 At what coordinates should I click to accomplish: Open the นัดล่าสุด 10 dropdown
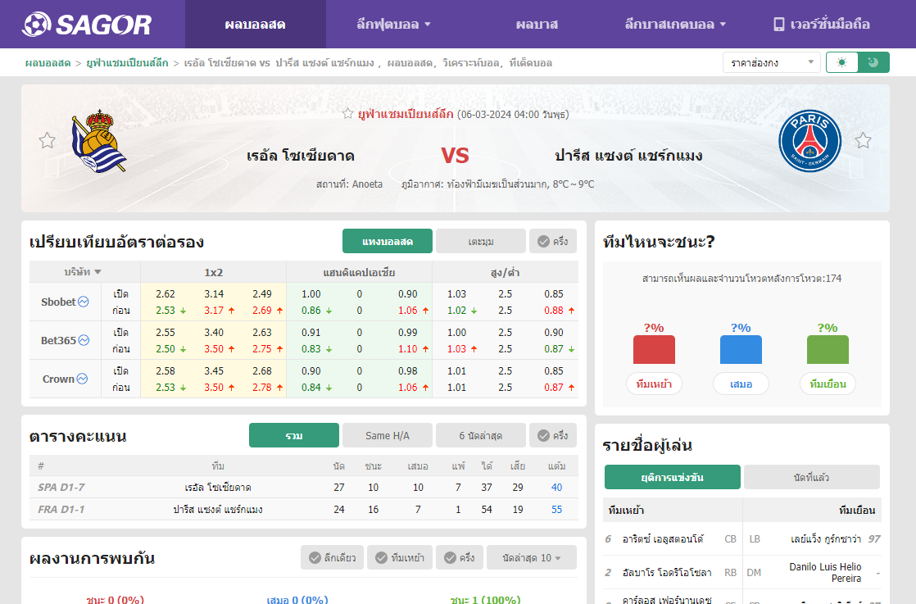coord(531,558)
